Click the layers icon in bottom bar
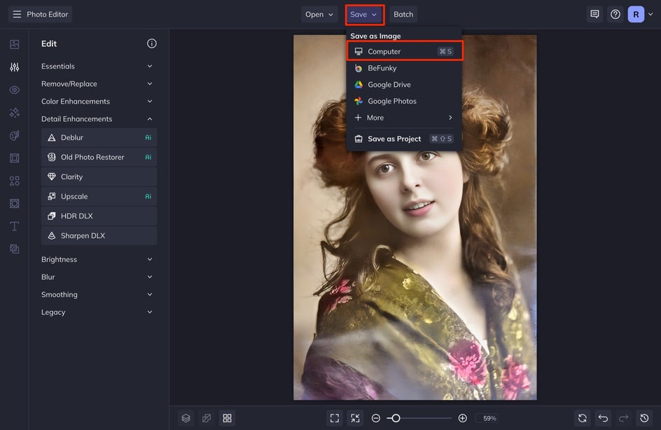Viewport: 661px width, 430px height. [186, 418]
